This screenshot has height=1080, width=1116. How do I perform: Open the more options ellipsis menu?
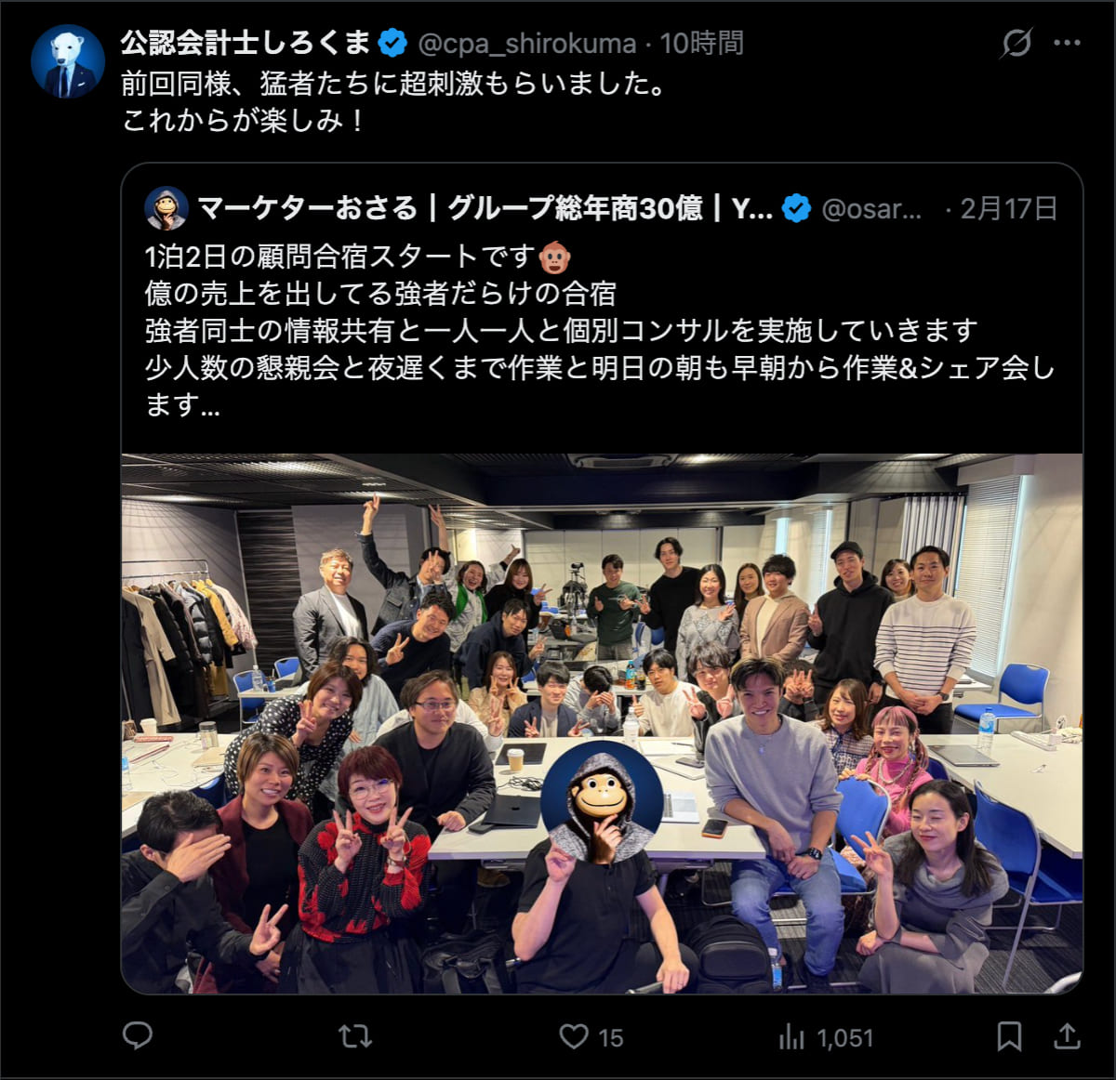(x=1067, y=43)
